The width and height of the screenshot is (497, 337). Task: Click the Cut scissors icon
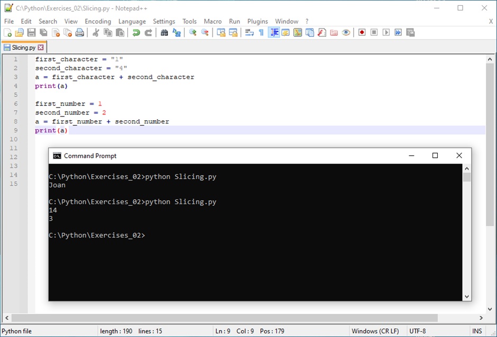click(x=96, y=33)
